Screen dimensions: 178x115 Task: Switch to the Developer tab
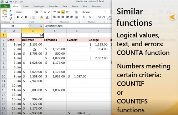tap(97, 6)
